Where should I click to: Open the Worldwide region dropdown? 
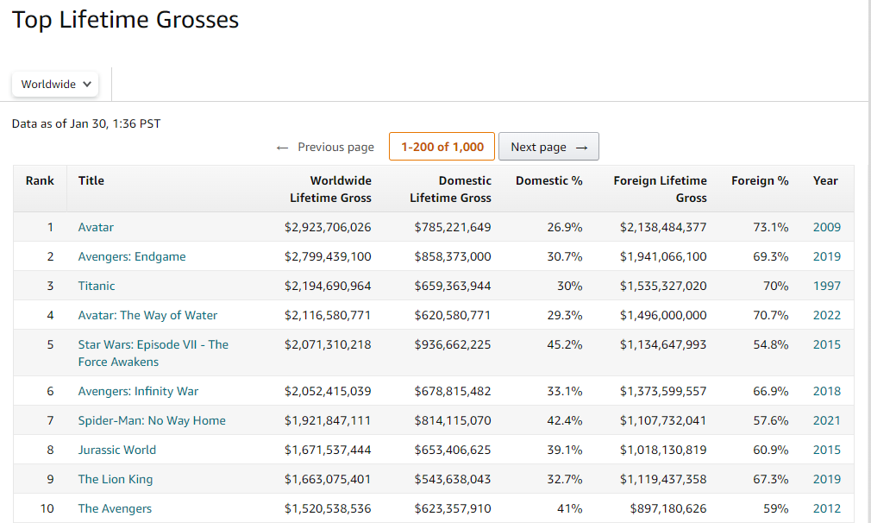(x=55, y=85)
